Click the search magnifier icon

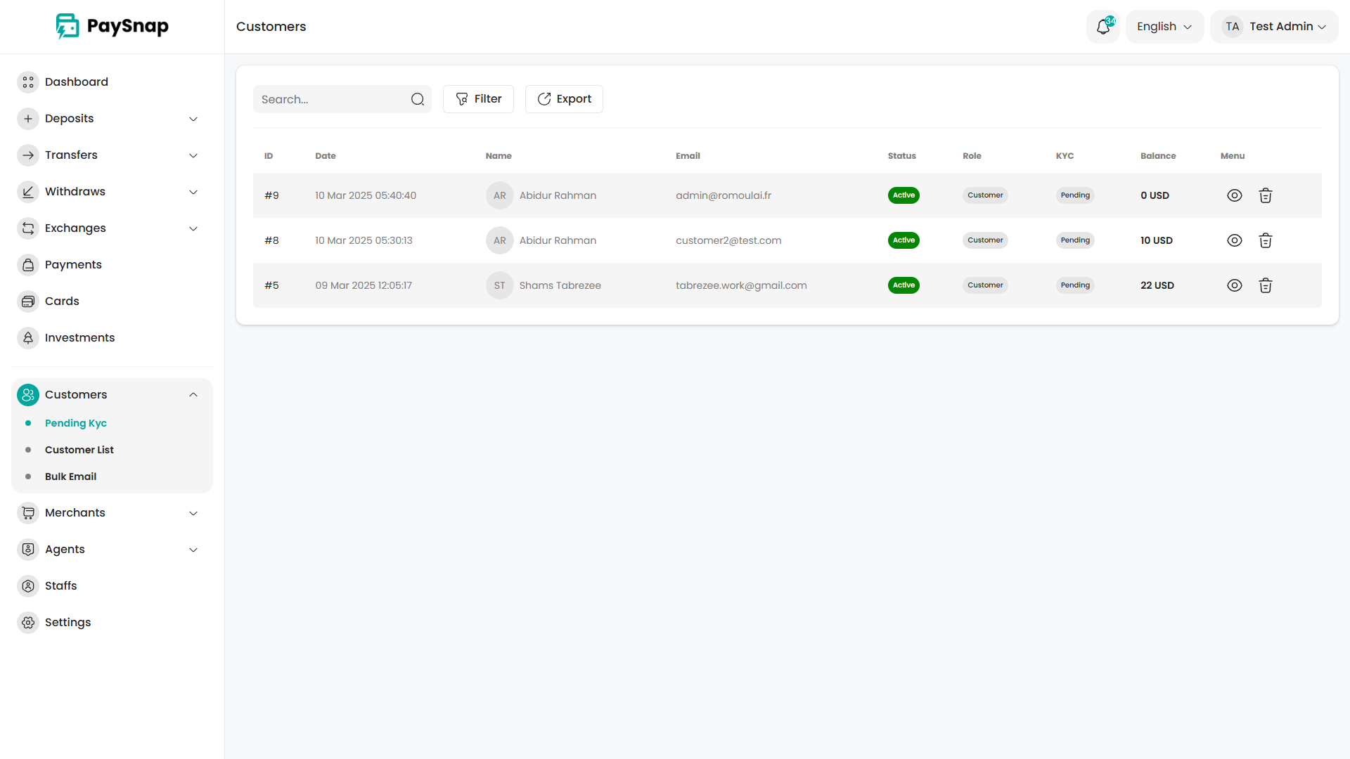[x=418, y=99]
